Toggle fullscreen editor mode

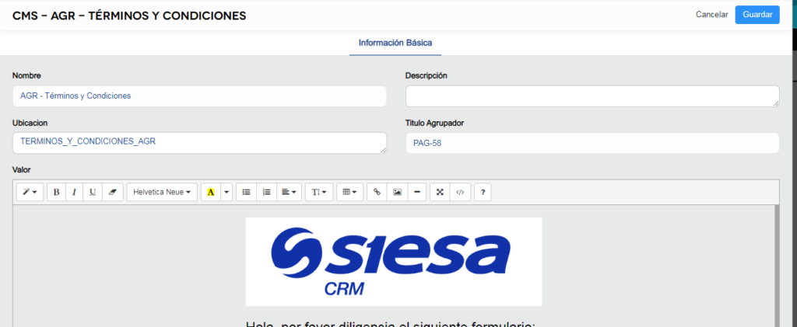441,192
